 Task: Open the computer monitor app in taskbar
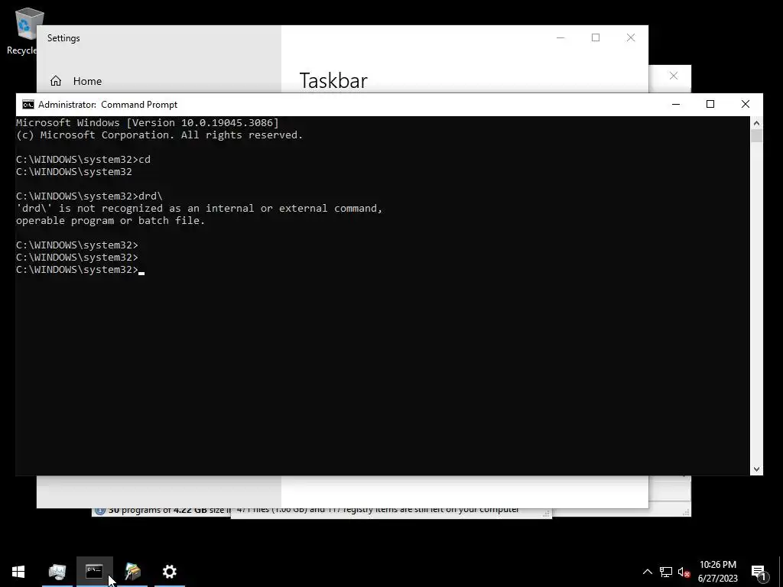tap(57, 572)
